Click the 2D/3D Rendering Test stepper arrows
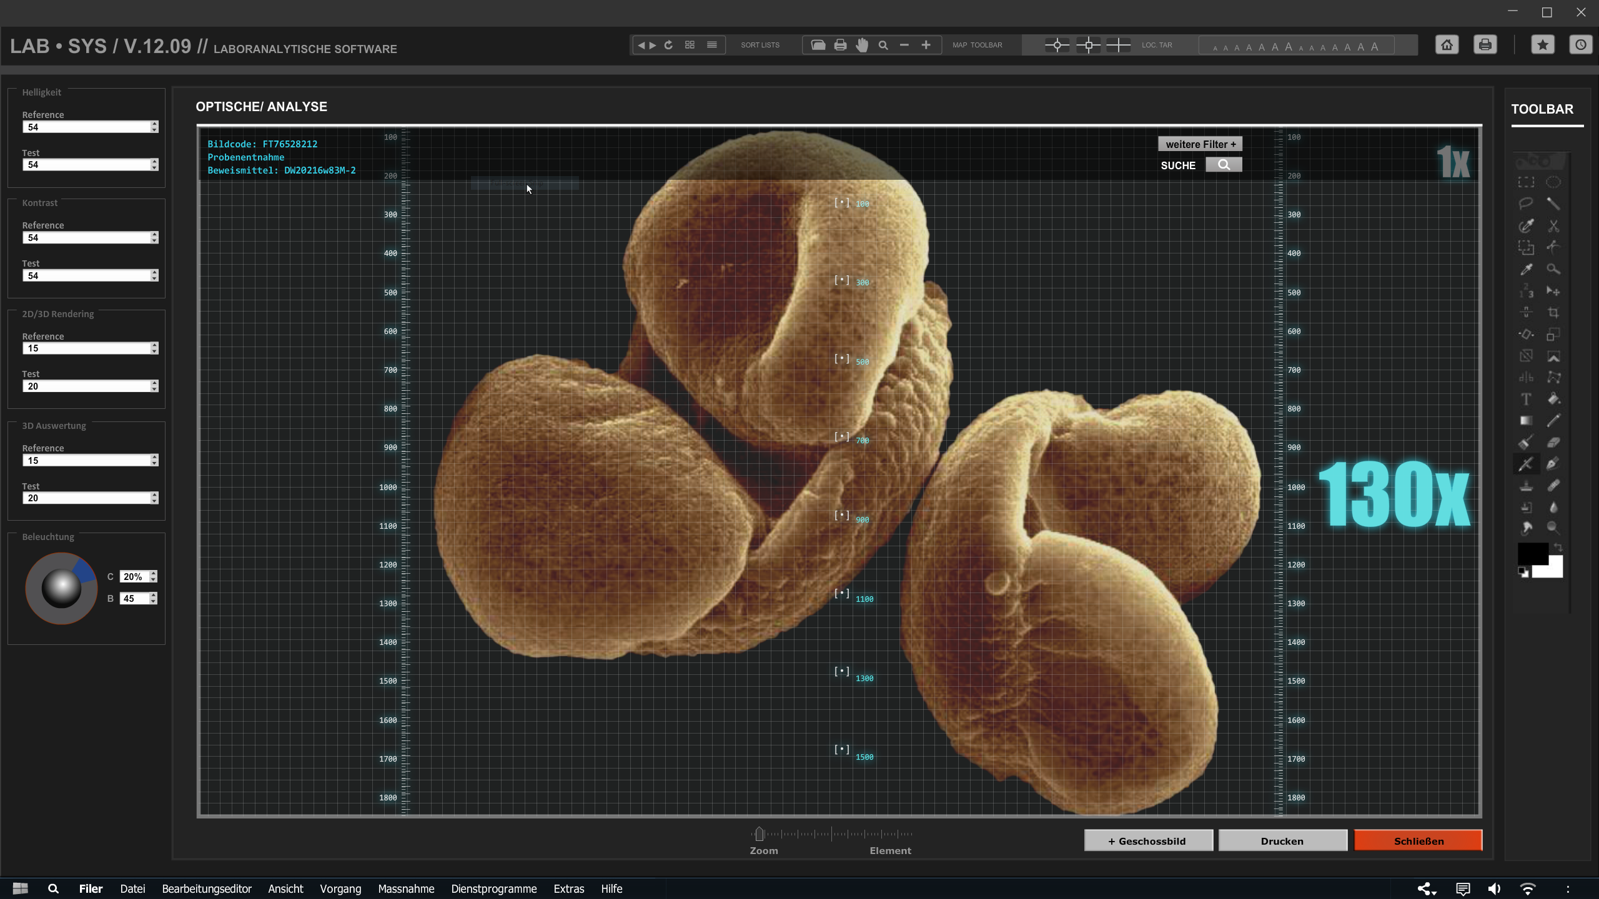Viewport: 1599px width, 899px height. 154,386
